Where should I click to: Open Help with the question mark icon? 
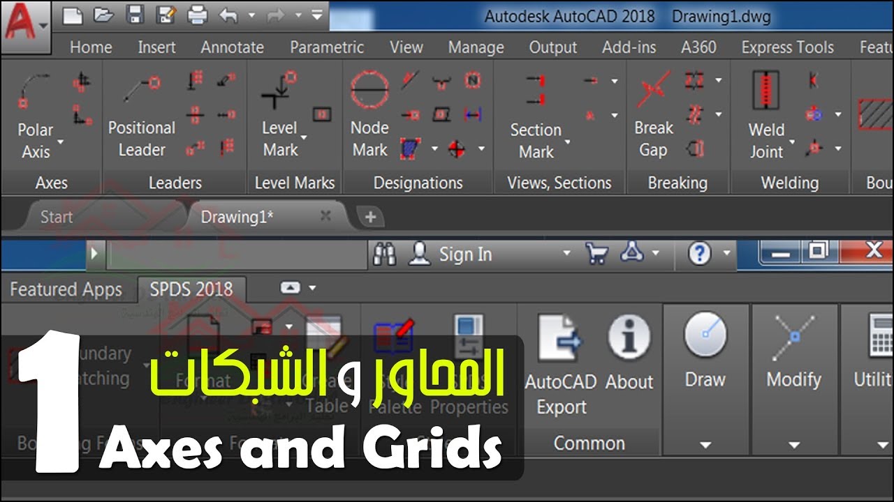point(699,254)
